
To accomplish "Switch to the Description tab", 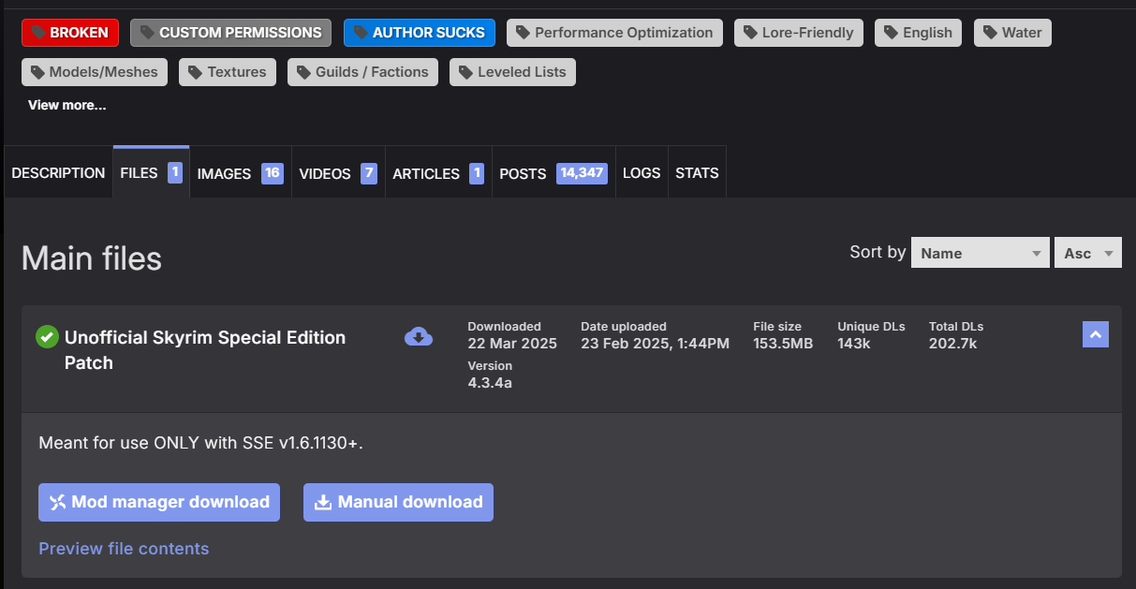I will click(x=58, y=173).
